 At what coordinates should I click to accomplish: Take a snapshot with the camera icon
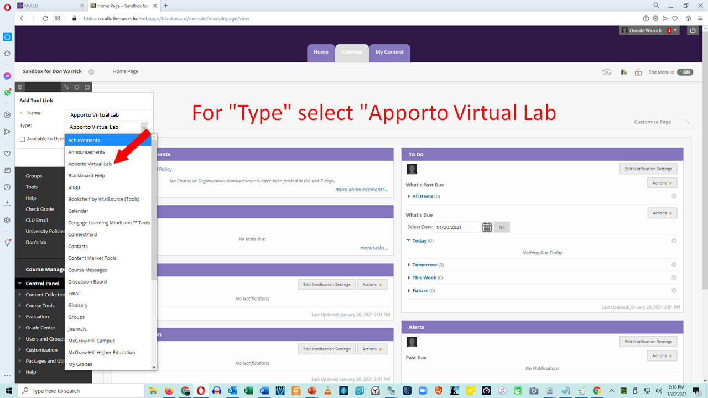click(x=645, y=18)
